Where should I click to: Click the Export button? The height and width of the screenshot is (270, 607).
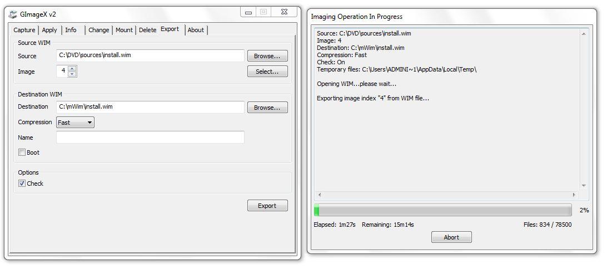(x=267, y=206)
